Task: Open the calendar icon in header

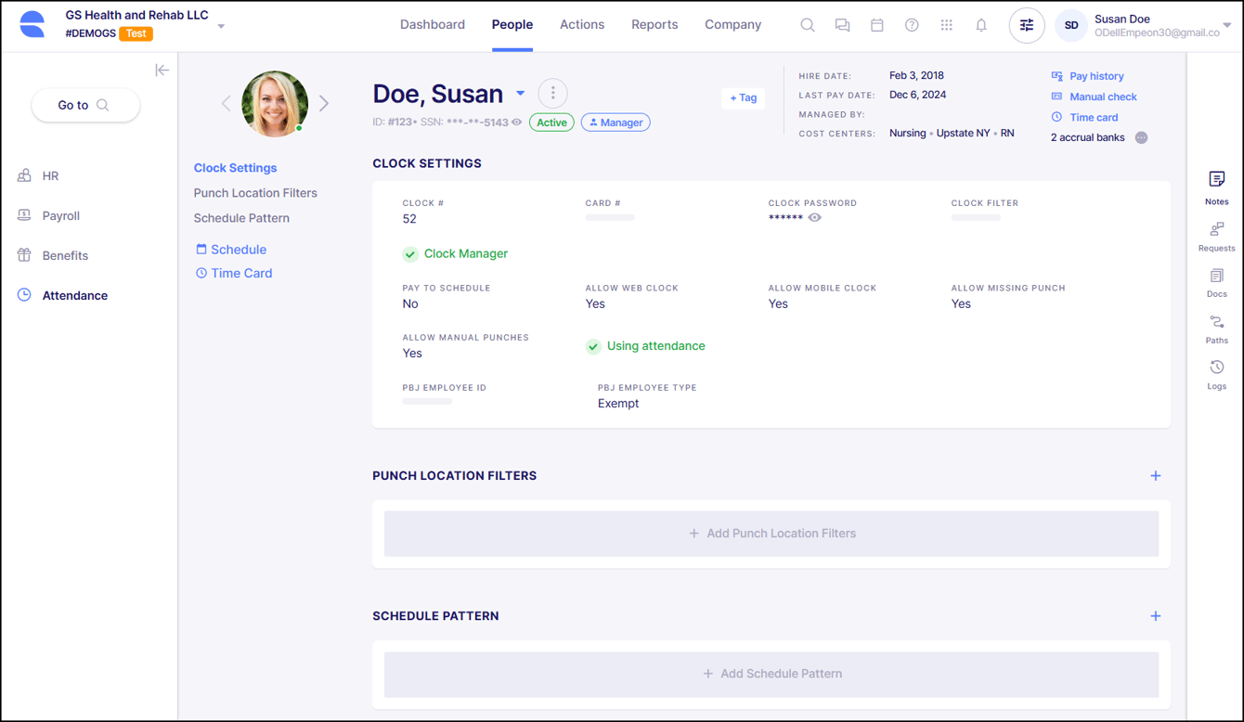Action: [x=877, y=25]
